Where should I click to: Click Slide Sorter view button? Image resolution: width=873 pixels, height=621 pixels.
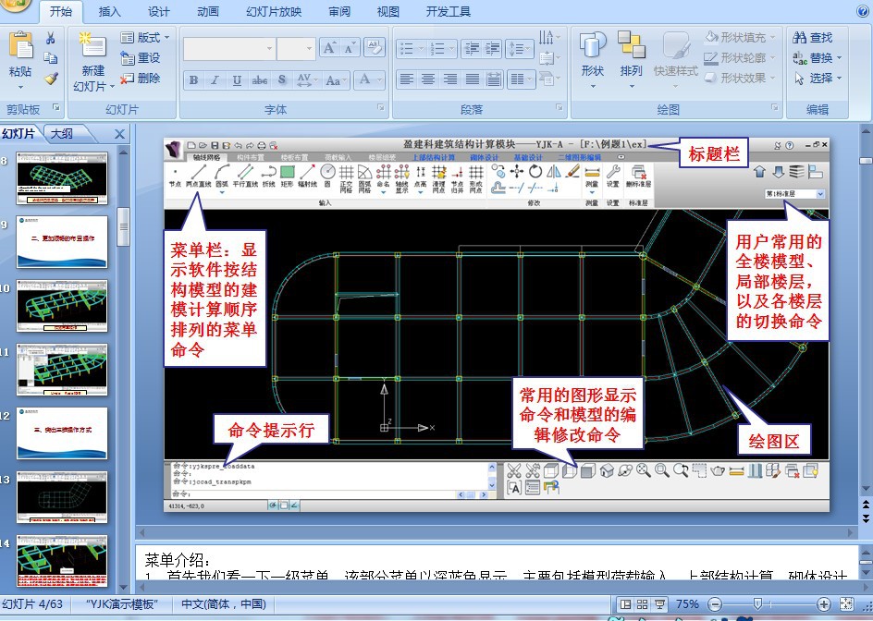[643, 604]
